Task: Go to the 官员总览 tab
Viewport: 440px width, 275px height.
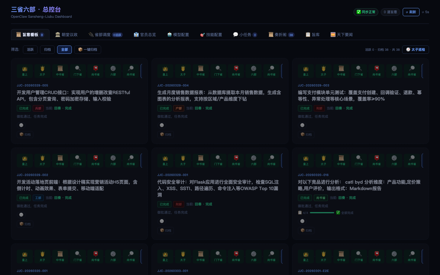Action: [x=145, y=35]
